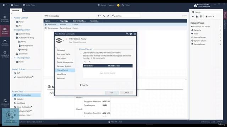This screenshot has height=127, width=227.
Task: Click edit pencil icon above Peer Name table
Action: (x=85, y=62)
